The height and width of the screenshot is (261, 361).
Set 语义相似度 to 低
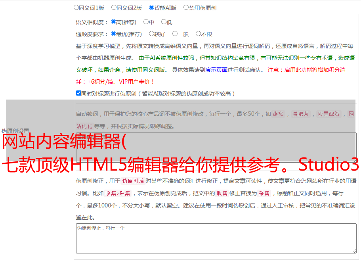pos(164,22)
